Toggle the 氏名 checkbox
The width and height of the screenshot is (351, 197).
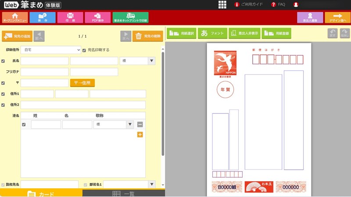(3, 61)
